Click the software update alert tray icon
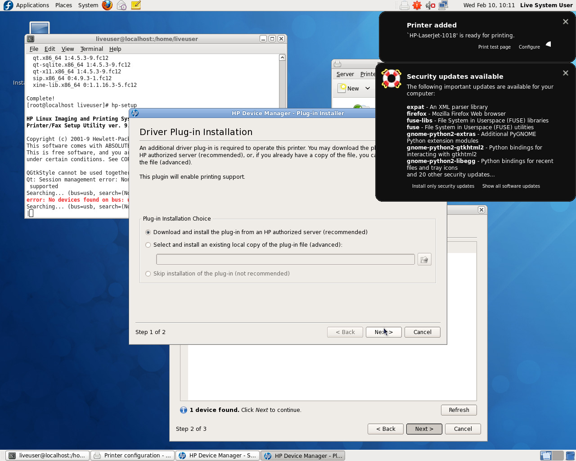The height and width of the screenshot is (461, 576). 417,5
